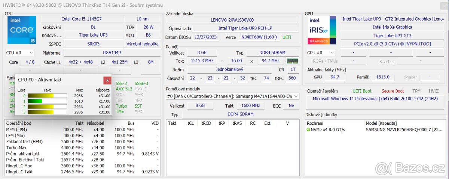Screen dimensions: 449x179
Task: Click the green check icon beside NVMe drive
Action: tap(308, 130)
